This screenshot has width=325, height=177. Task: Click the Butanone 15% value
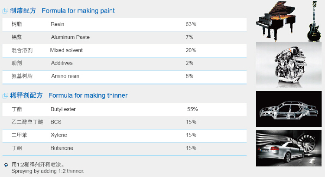(191, 148)
